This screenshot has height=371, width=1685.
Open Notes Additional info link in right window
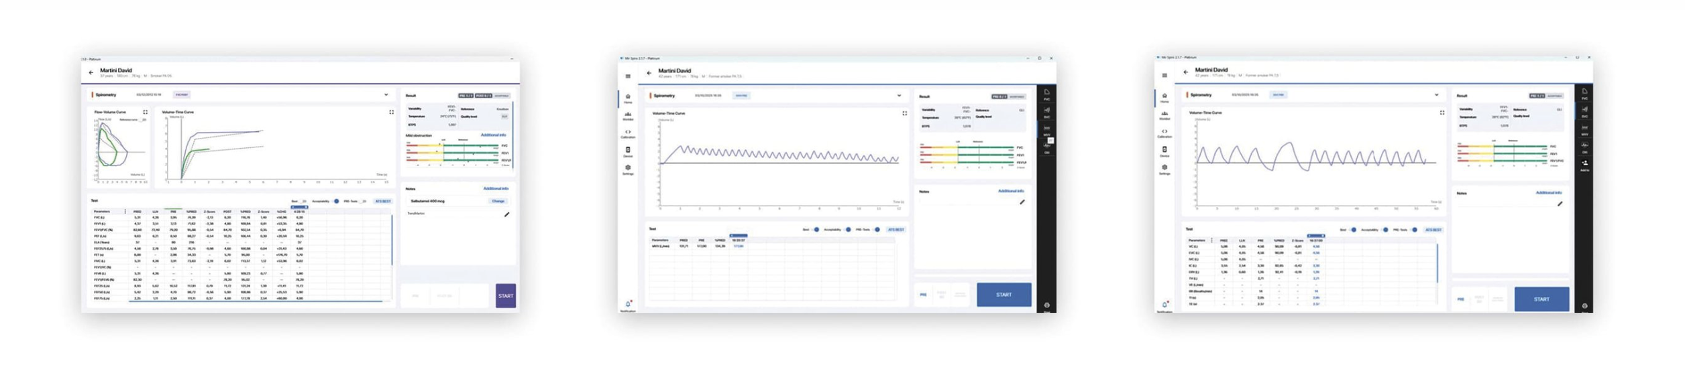(x=1549, y=192)
